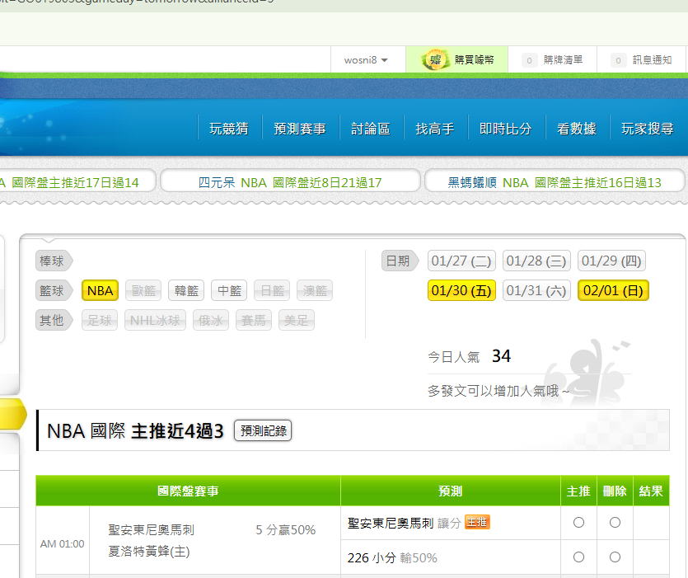Open 黑螞蟻順 NBA ticker link
This screenshot has height=578, width=688.
point(555,182)
